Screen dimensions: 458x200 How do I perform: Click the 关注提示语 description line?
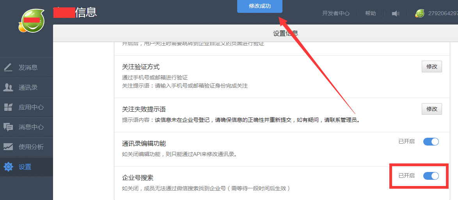click(x=185, y=86)
